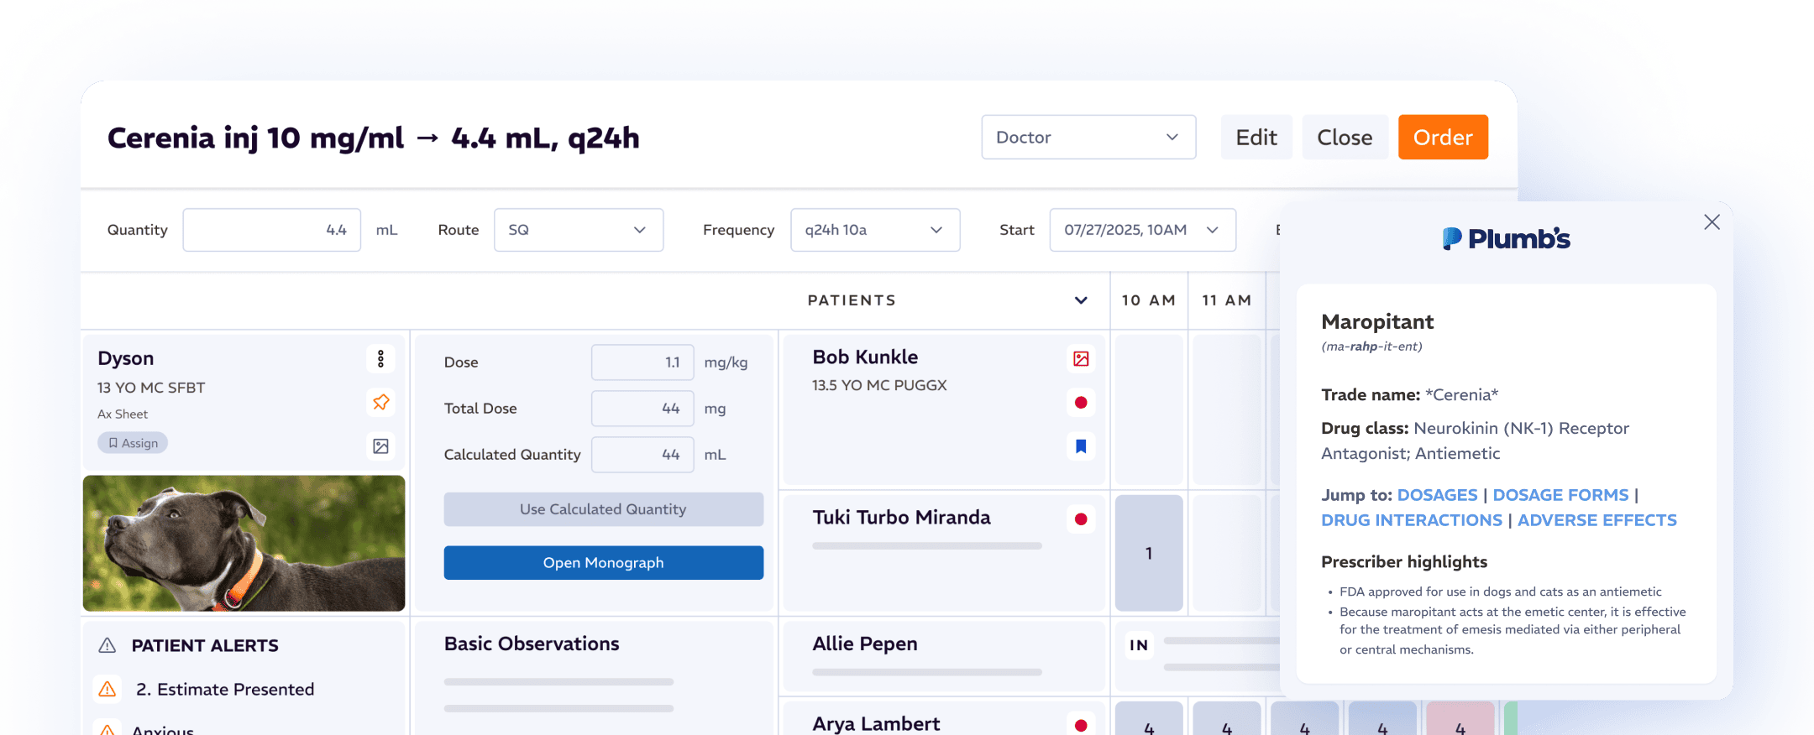Open the Start date 07/27/2025 dropdown
1814x735 pixels.
(x=1142, y=230)
